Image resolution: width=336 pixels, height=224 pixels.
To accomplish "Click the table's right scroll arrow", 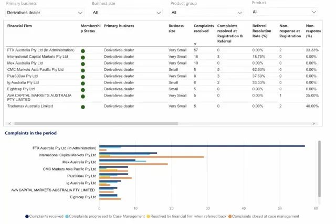I will pyautogui.click(x=313, y=124).
